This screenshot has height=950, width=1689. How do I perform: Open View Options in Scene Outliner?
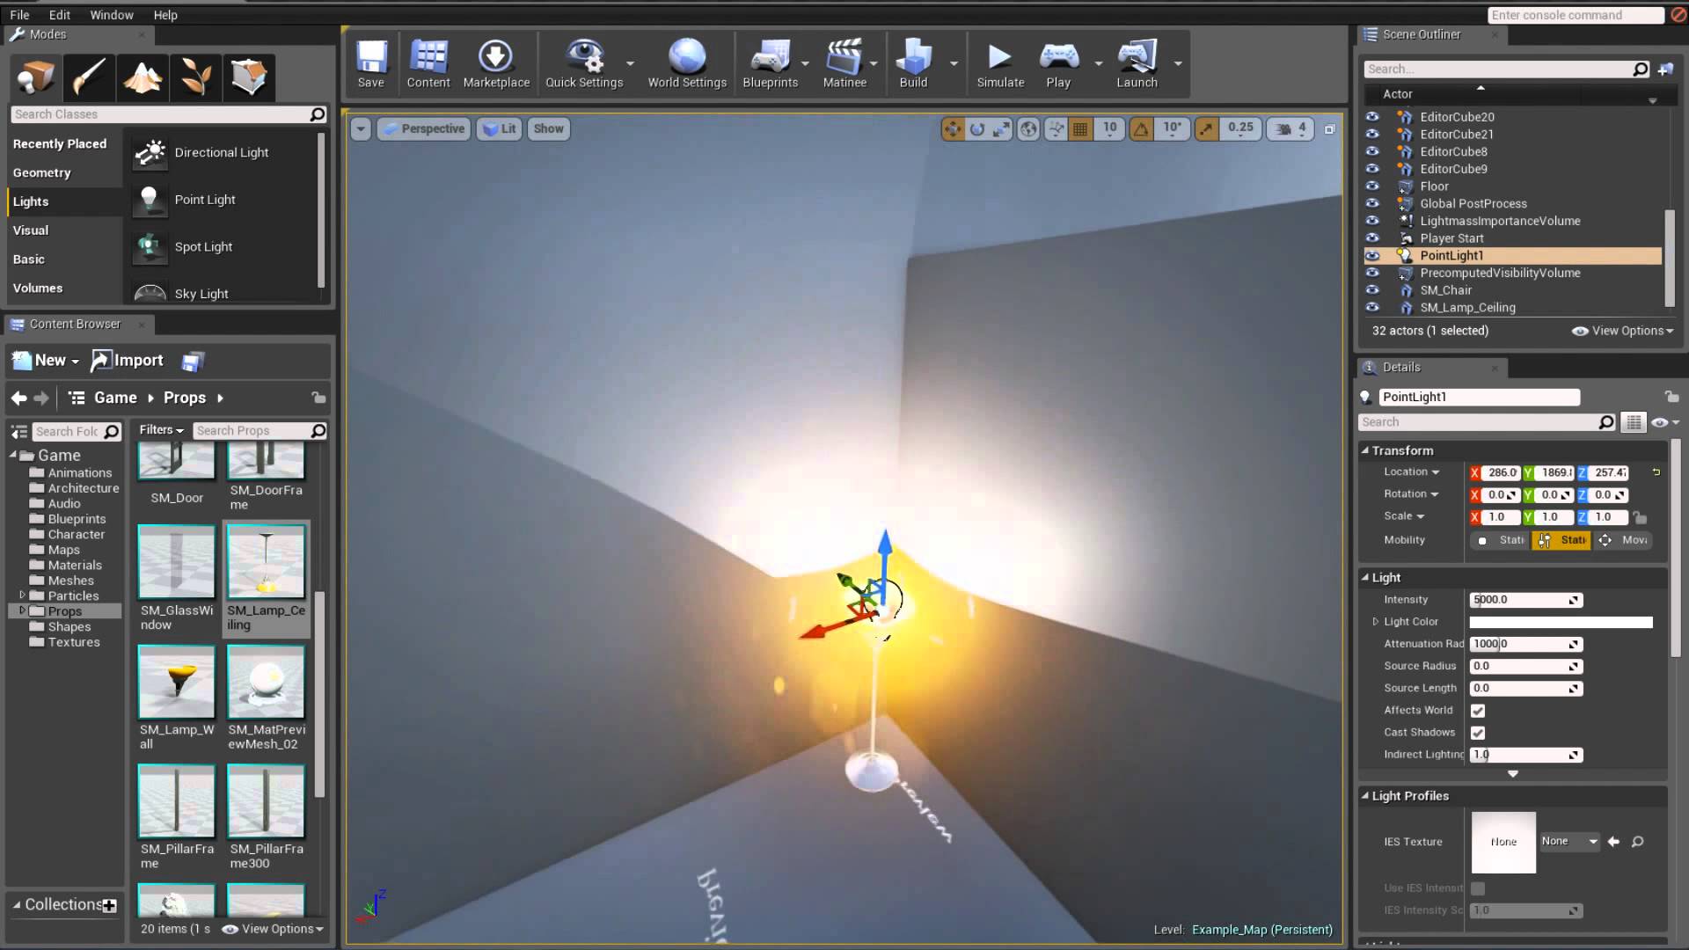tap(1623, 330)
